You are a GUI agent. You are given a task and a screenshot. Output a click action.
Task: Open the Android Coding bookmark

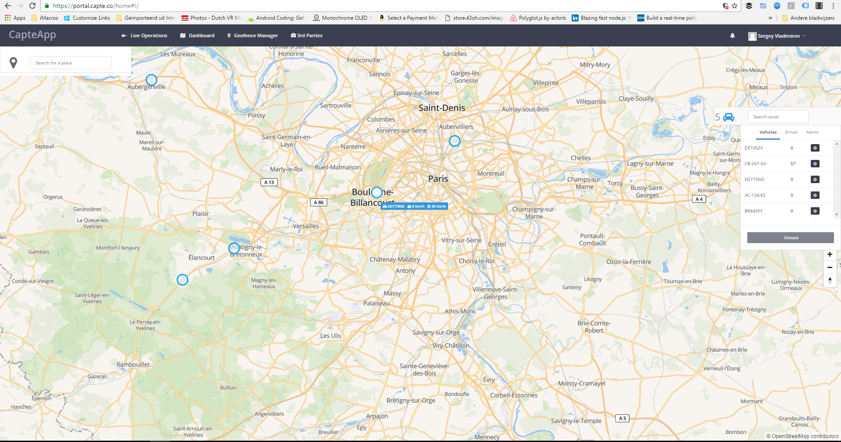click(276, 18)
